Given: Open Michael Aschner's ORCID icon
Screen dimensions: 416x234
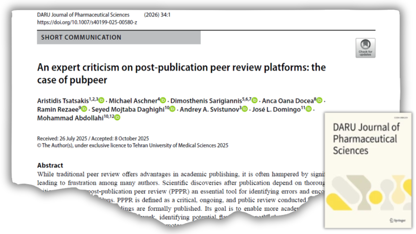Looking at the screenshot, I should click(163, 101).
